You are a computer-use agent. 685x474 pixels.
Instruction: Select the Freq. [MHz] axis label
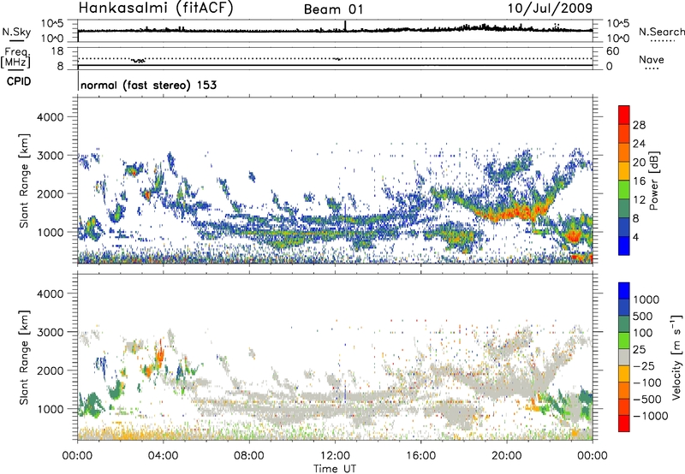tap(15, 57)
